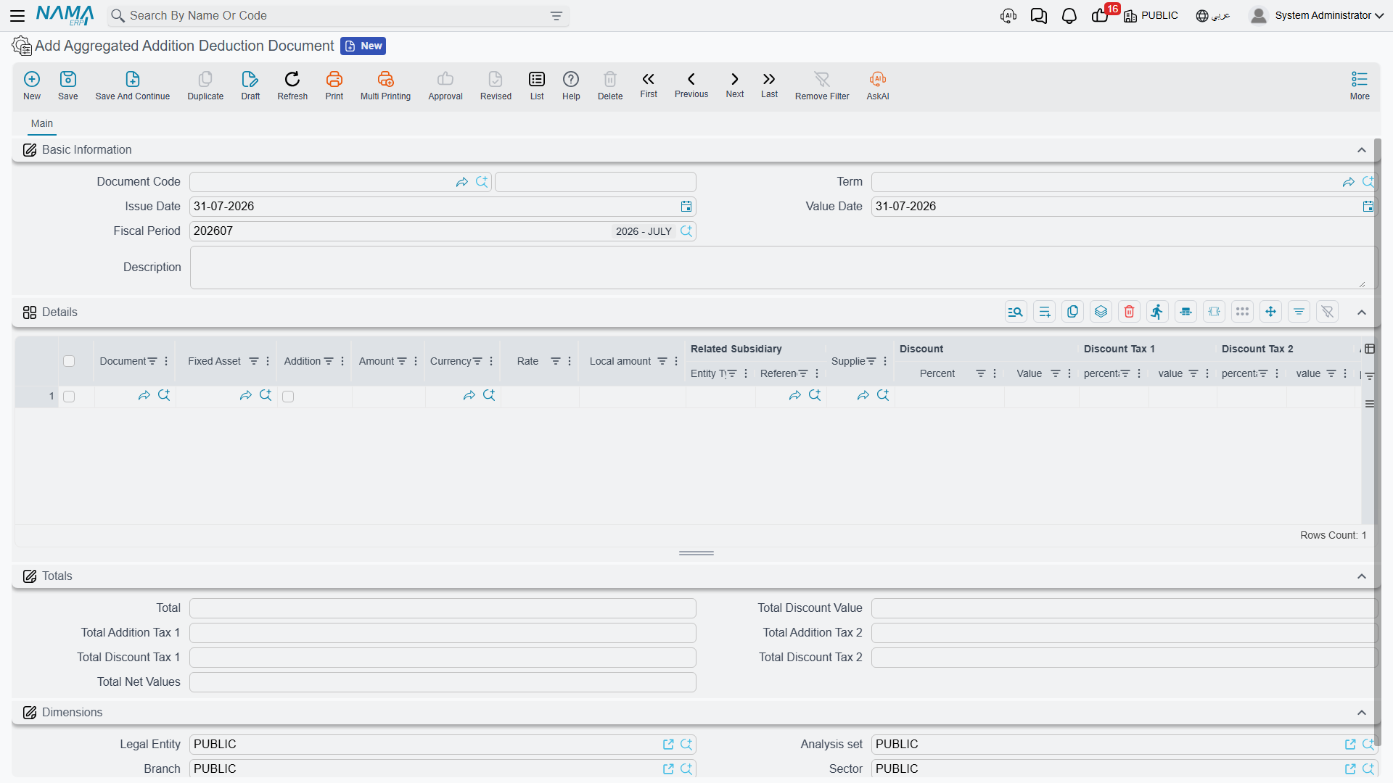Open notifications bell
The image size is (1393, 783).
[1069, 15]
